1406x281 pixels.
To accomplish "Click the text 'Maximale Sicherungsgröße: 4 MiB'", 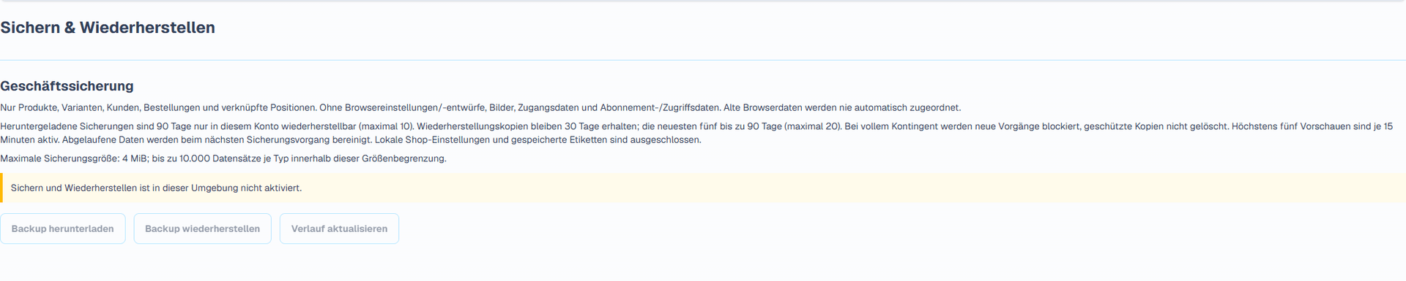I will 73,158.
